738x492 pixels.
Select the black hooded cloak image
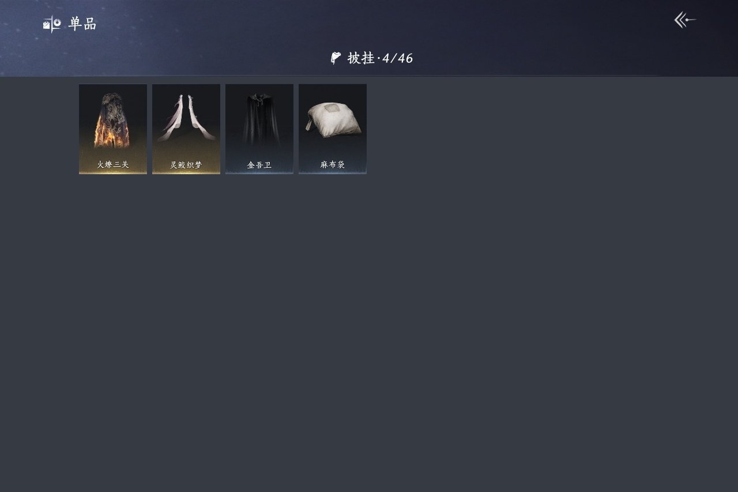[259, 119]
